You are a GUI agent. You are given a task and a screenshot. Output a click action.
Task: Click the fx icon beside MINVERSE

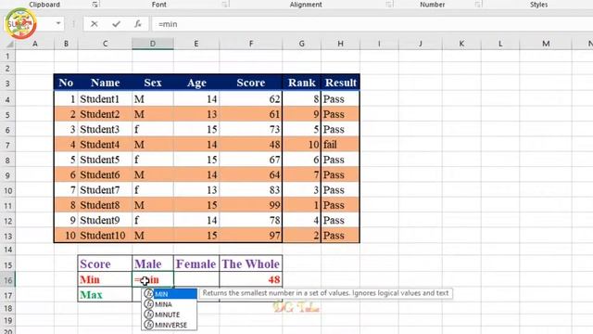coord(148,325)
